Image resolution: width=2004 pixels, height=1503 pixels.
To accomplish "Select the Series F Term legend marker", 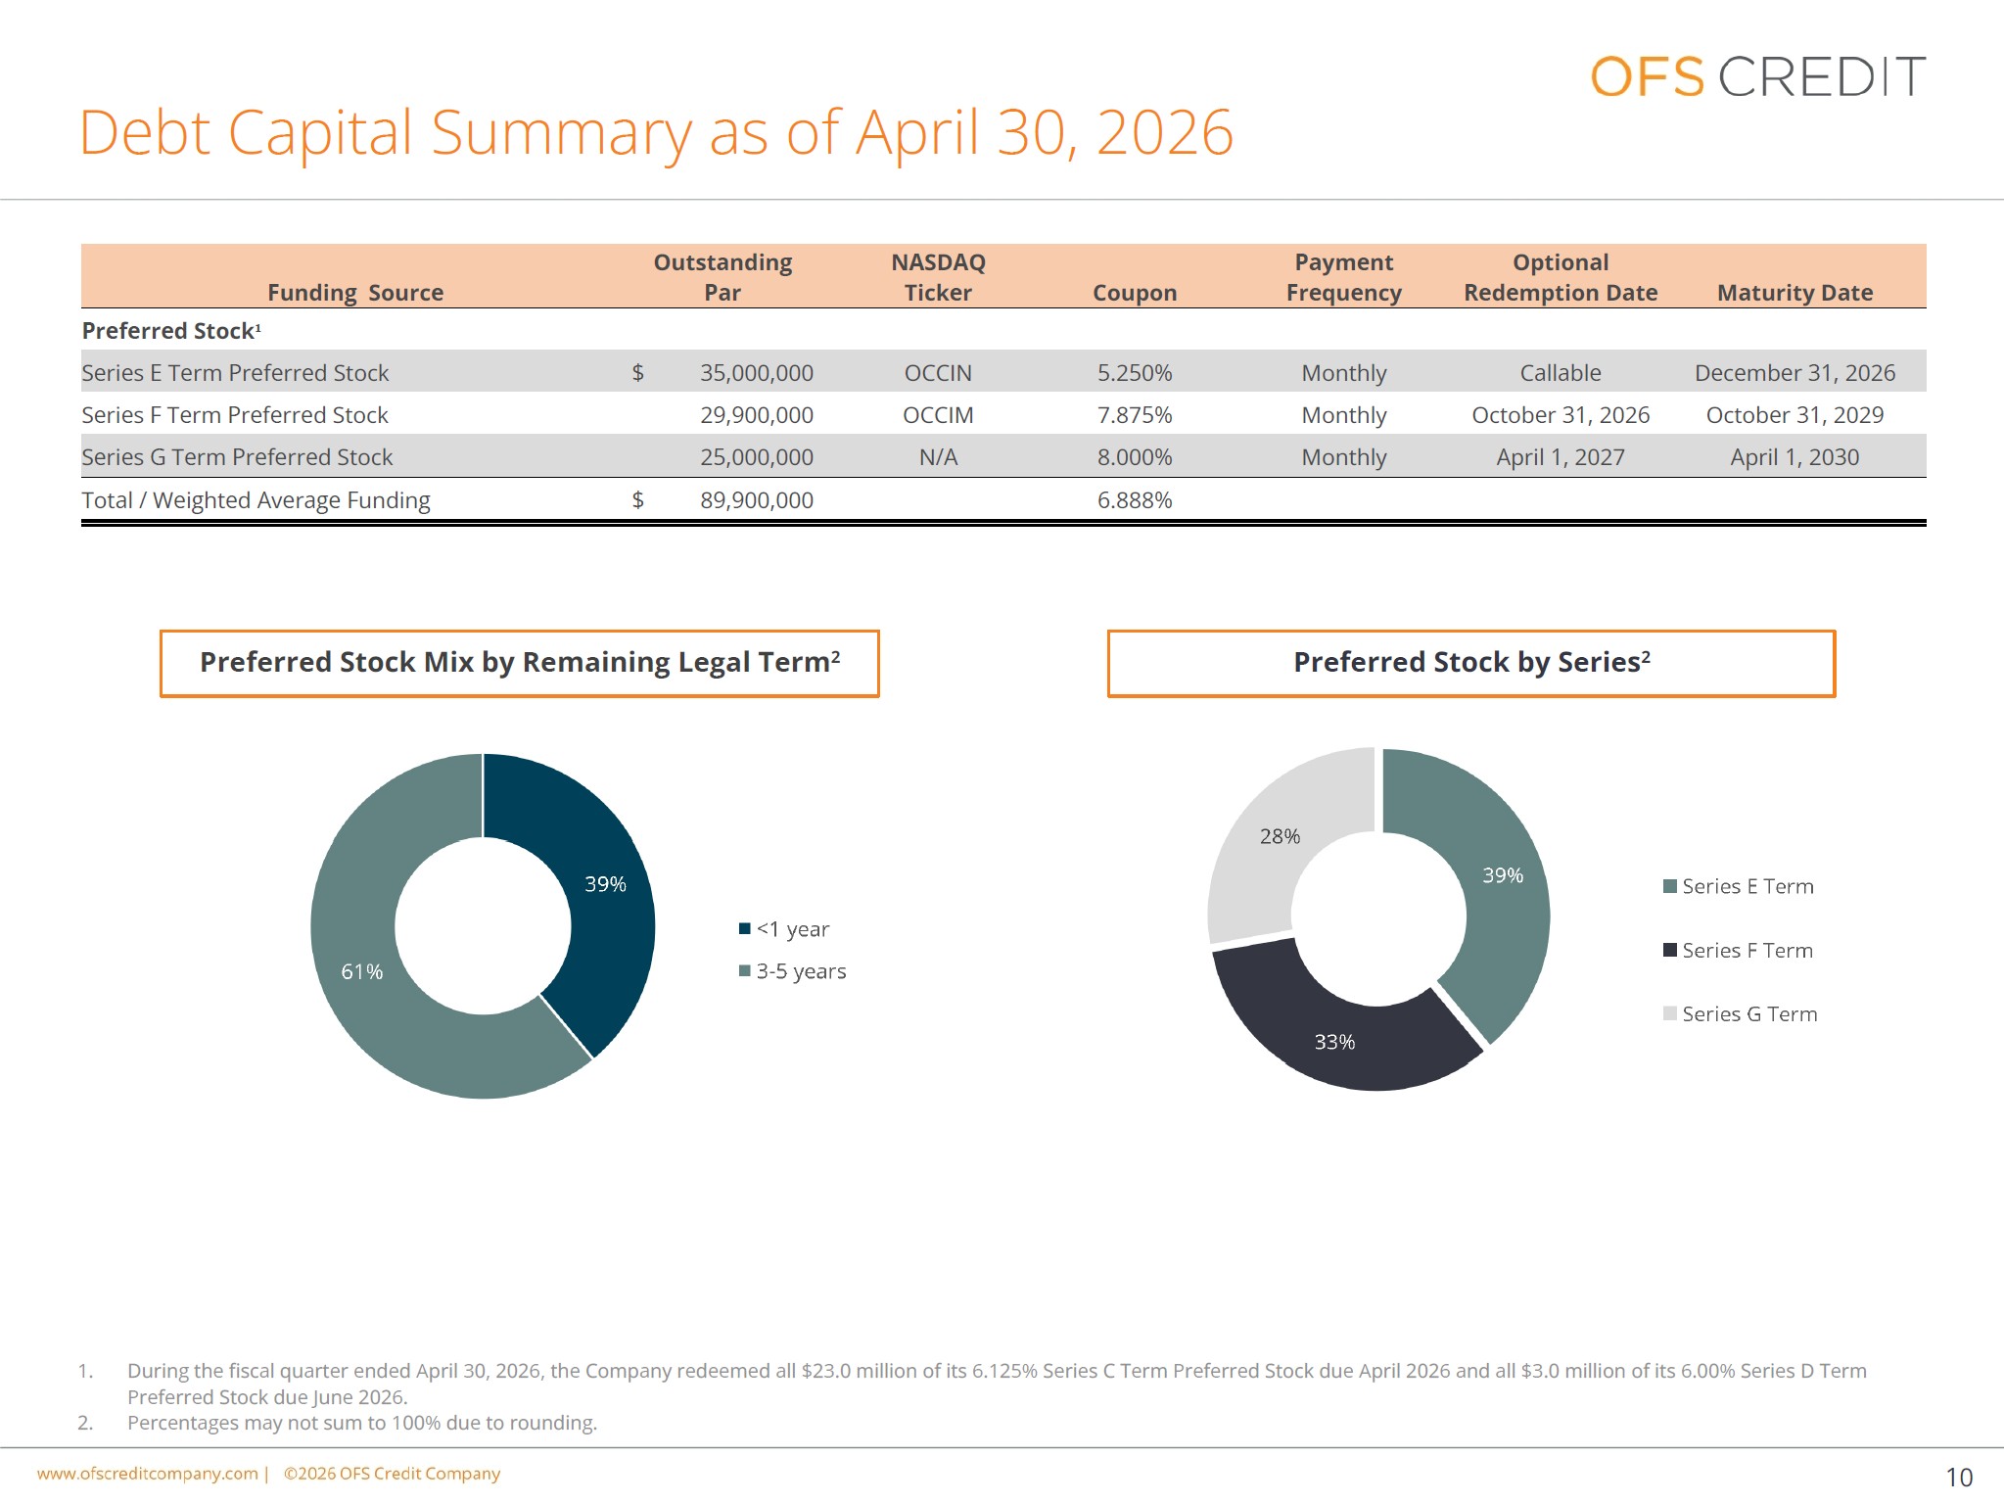I will click(1670, 950).
